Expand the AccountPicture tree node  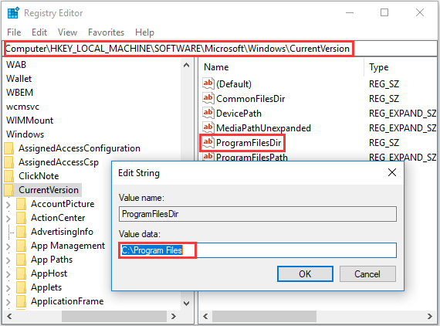[x=8, y=205]
